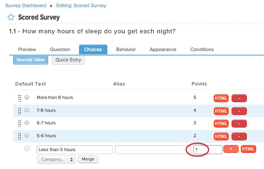This screenshot has height=169, width=264.
Task: Add the new choice with plus button
Action: (x=231, y=149)
